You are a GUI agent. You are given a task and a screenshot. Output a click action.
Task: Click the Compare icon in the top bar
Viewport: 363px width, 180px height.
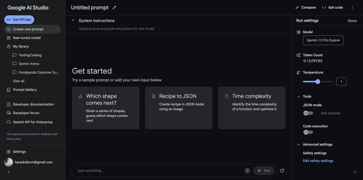pyautogui.click(x=297, y=8)
